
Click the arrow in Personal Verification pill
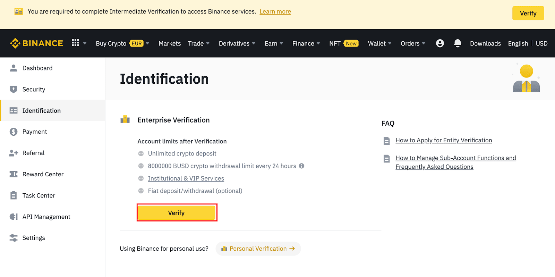[x=292, y=249]
